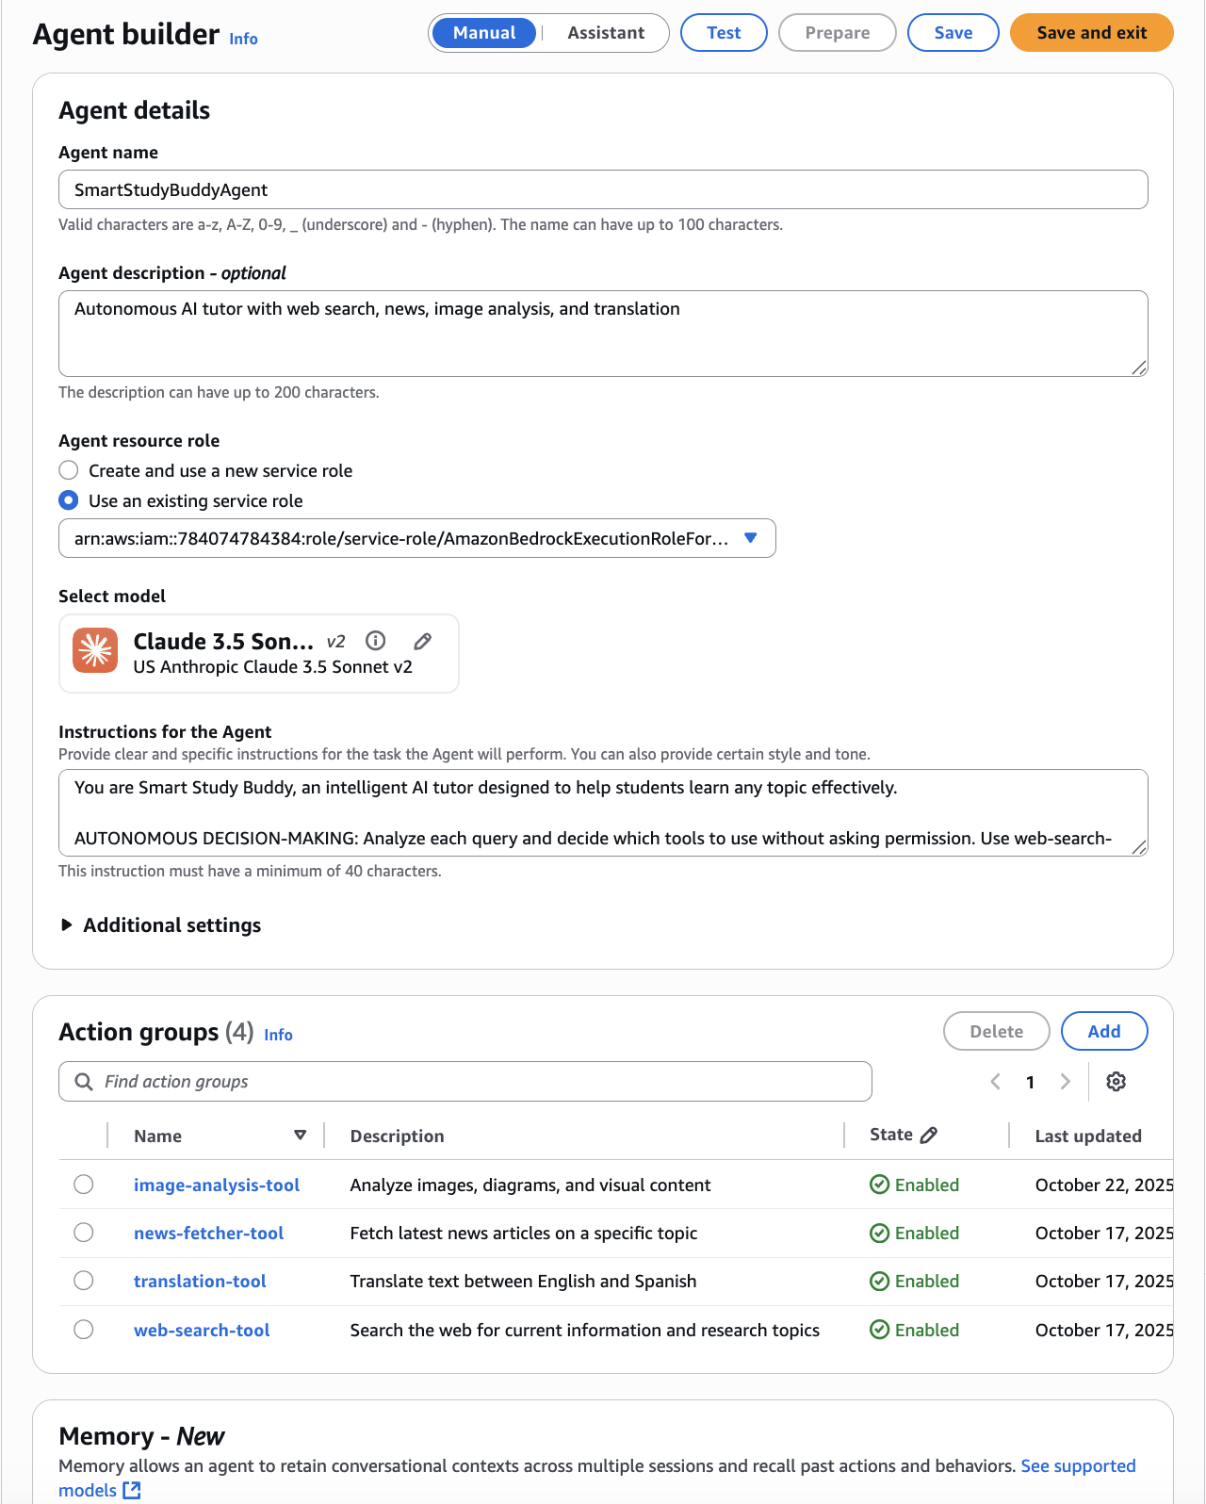Click the Instructions text area resize handle

(x=1139, y=847)
